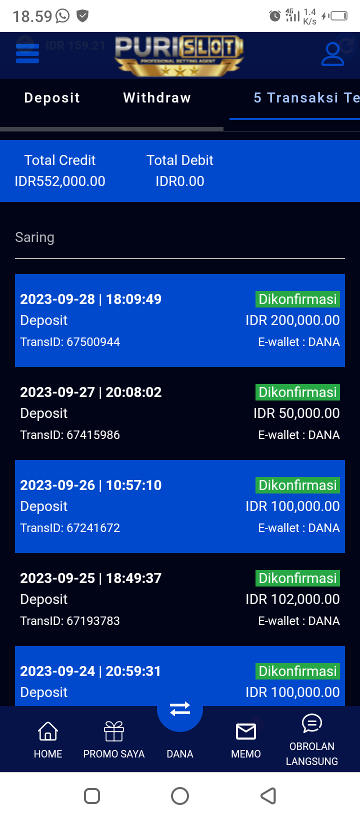Tap Dikonfirmasi badge on 2023-09-24 deposit

tap(297, 671)
